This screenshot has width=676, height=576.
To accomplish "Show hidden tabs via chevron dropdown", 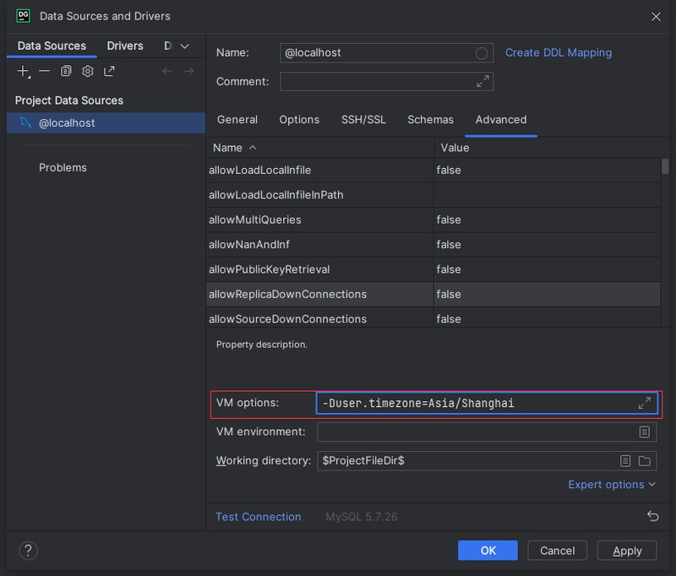I will coord(185,46).
